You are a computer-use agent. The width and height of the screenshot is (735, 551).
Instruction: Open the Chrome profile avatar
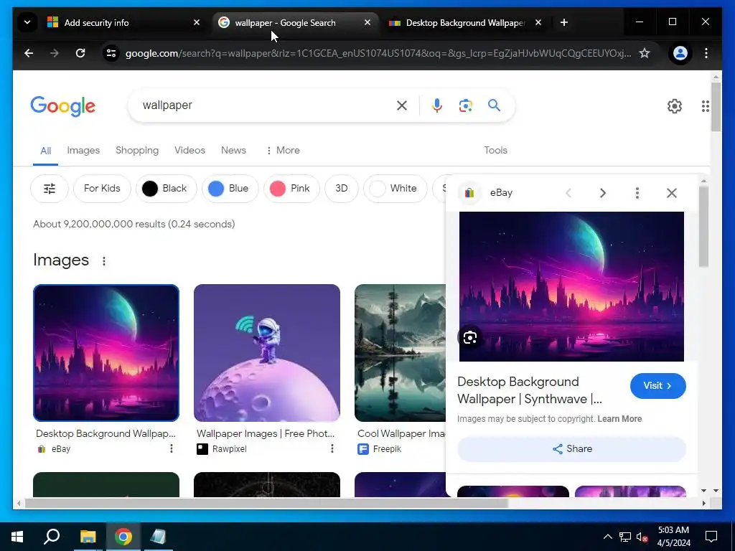(x=680, y=53)
